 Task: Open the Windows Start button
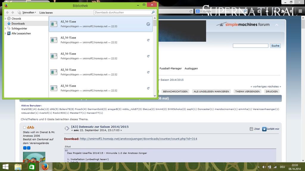click(x=5, y=167)
